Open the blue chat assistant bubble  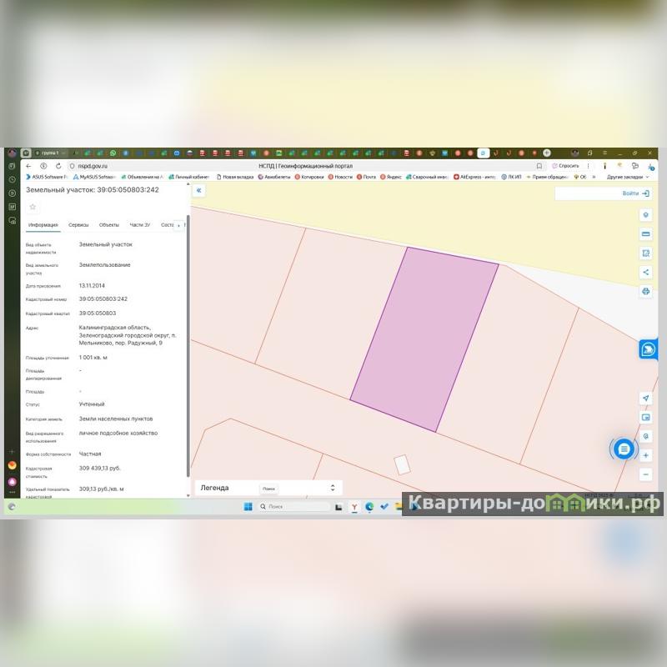click(x=624, y=449)
